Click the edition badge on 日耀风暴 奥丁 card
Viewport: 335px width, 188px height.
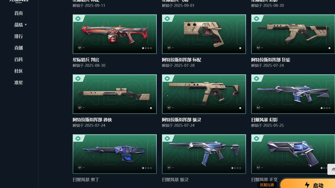tap(78, 139)
